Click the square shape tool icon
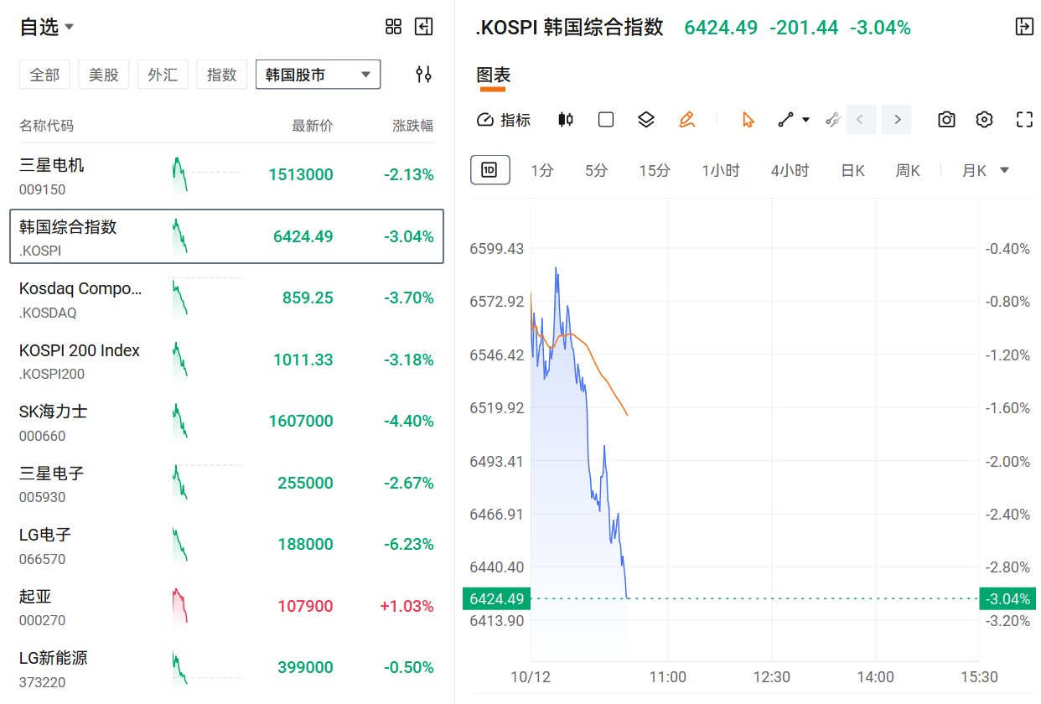1041x704 pixels. tap(606, 120)
